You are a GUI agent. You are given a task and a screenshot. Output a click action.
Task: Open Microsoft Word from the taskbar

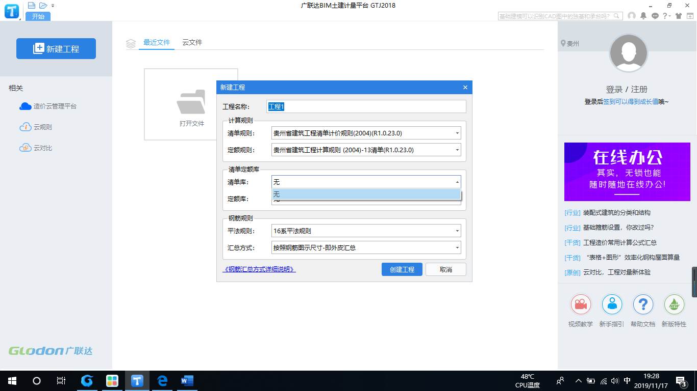tap(187, 381)
